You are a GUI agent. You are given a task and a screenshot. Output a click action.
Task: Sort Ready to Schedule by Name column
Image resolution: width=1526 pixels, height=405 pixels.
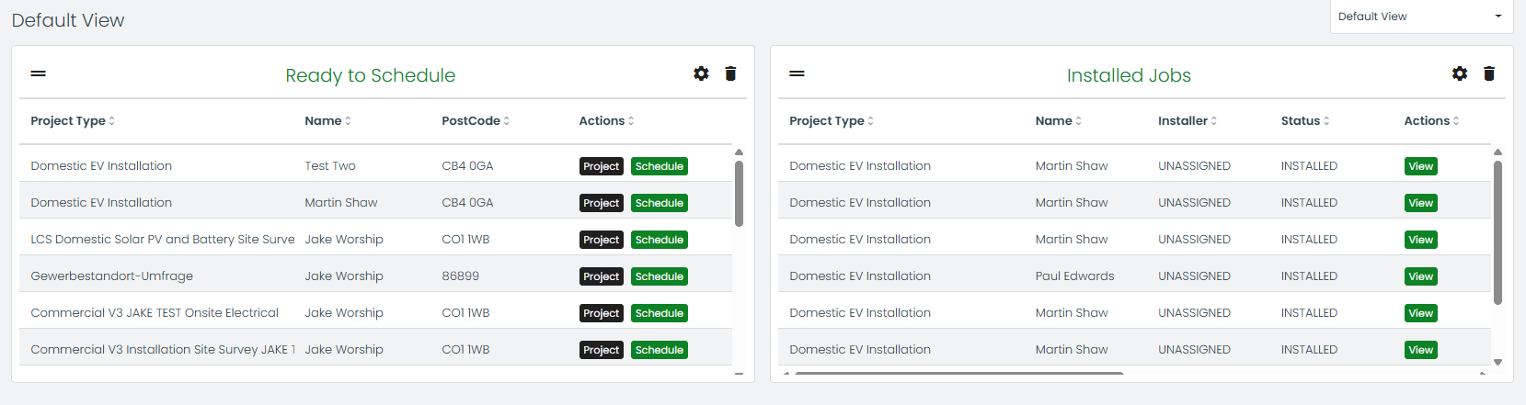tap(327, 121)
